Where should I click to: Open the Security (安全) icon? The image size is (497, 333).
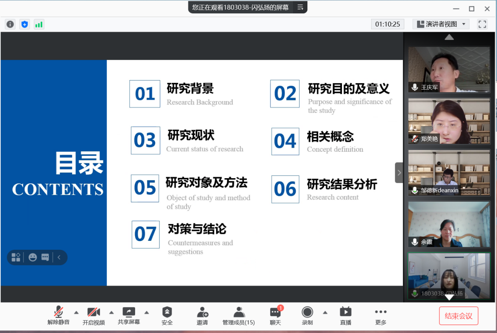tap(167, 315)
